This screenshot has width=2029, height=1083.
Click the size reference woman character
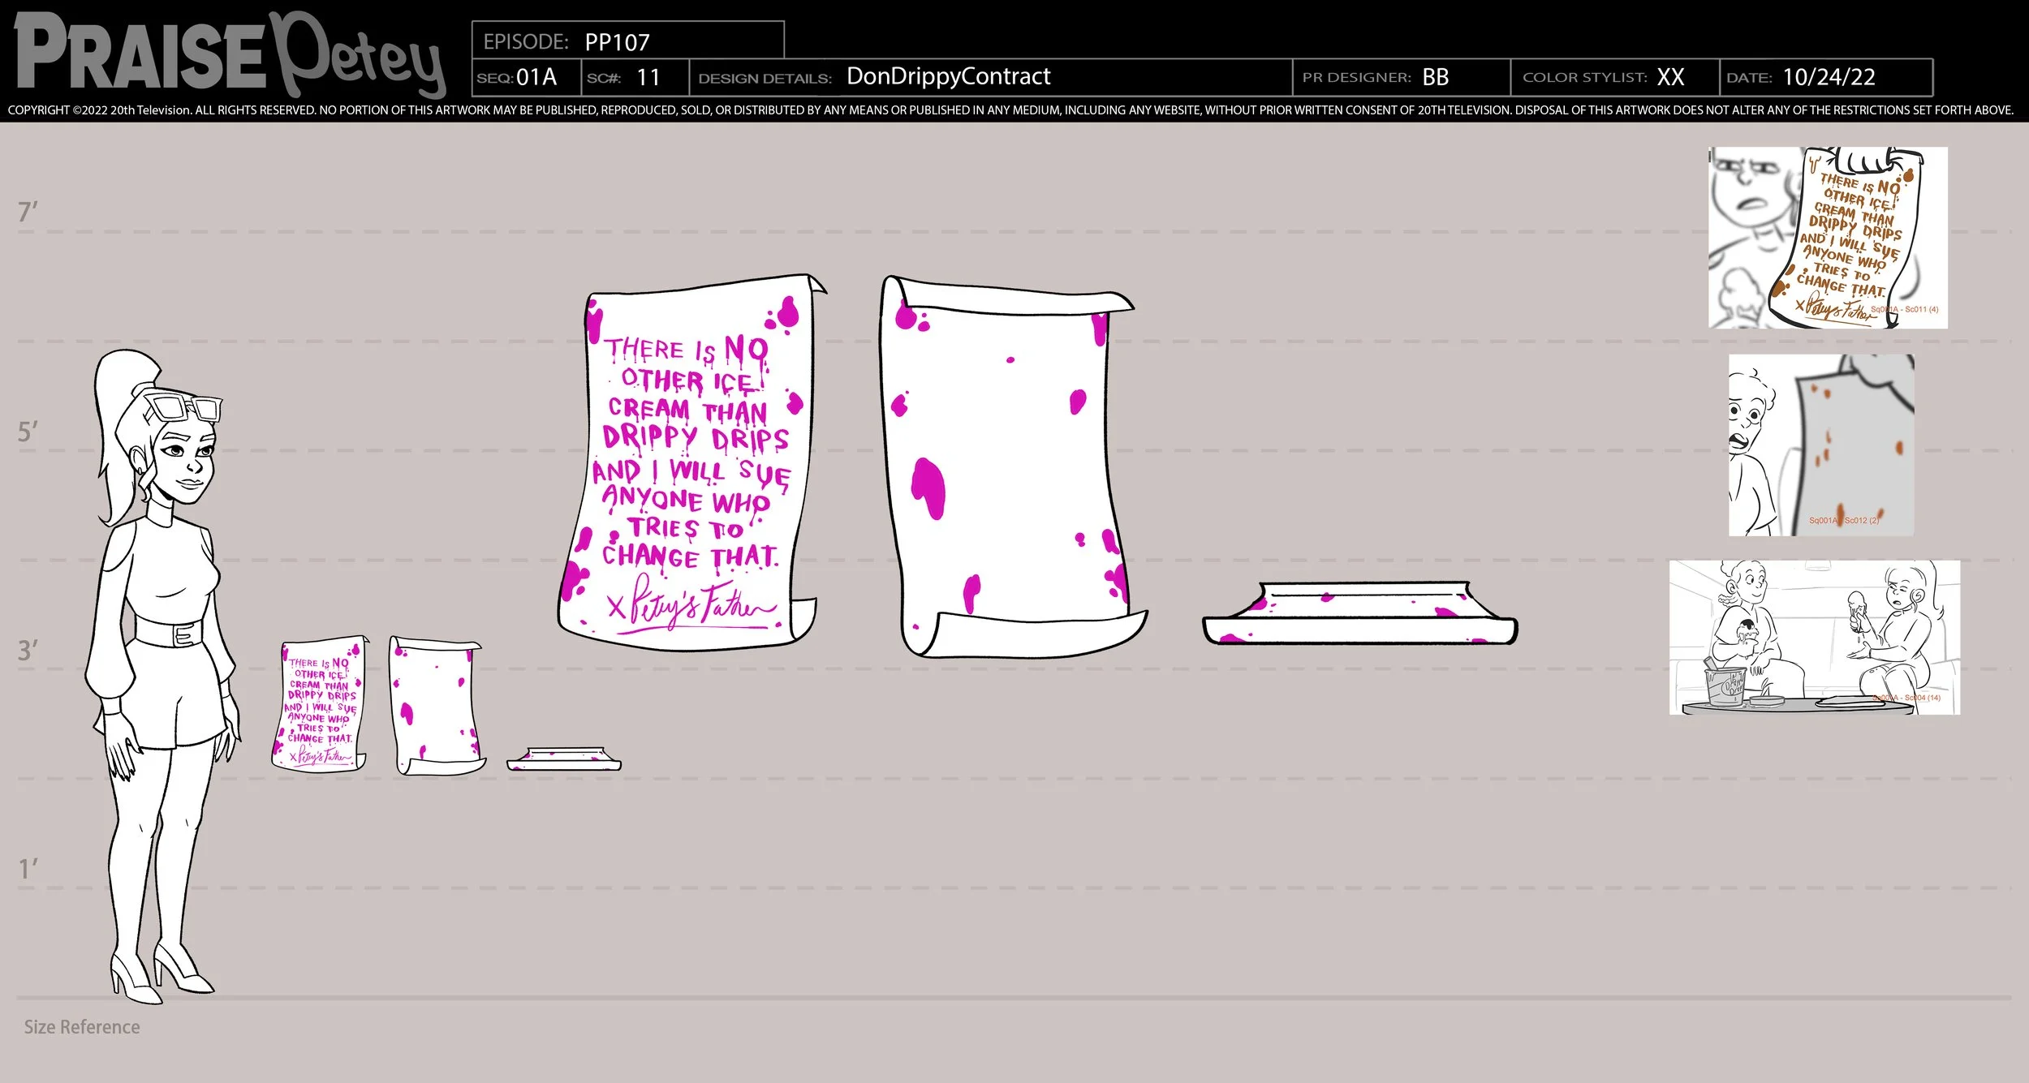point(162,677)
